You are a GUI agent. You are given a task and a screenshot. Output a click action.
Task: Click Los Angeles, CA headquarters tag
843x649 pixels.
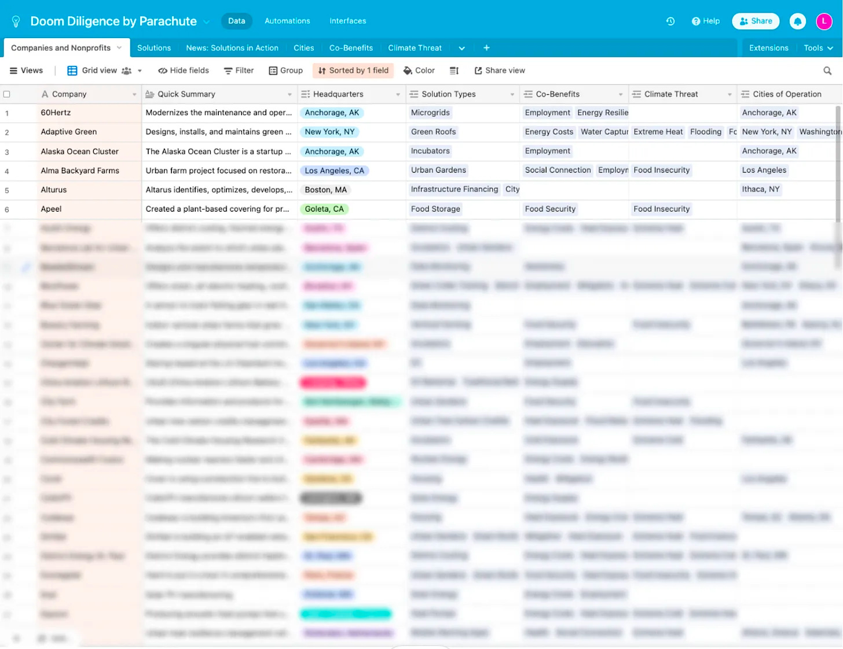click(335, 171)
